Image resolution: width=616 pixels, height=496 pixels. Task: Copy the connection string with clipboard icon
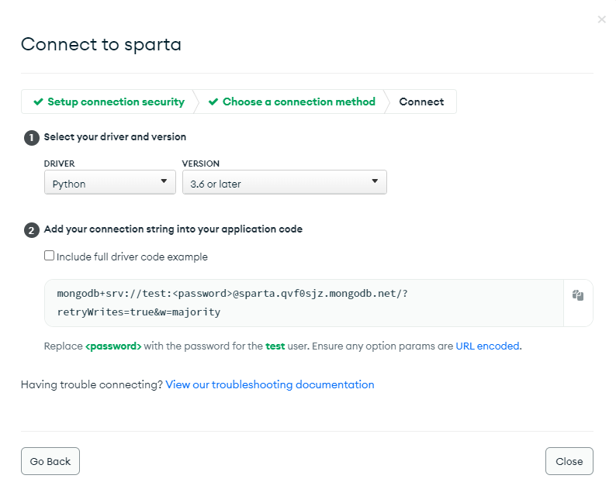(578, 295)
